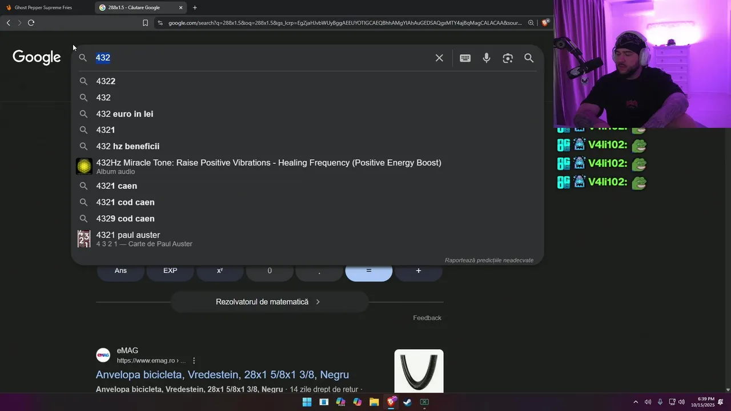This screenshot has height=411, width=731.
Task: Open the eMAG anvelopa bicicleta result
Action: (222, 374)
